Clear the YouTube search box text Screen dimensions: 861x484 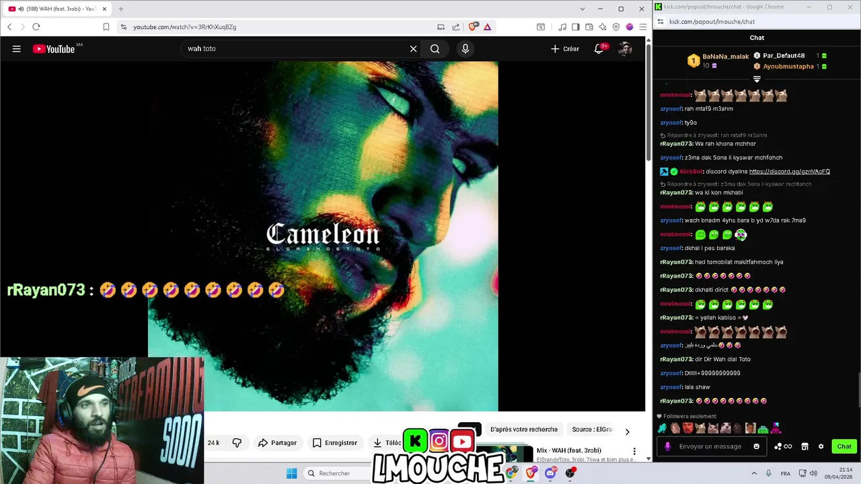(413, 48)
